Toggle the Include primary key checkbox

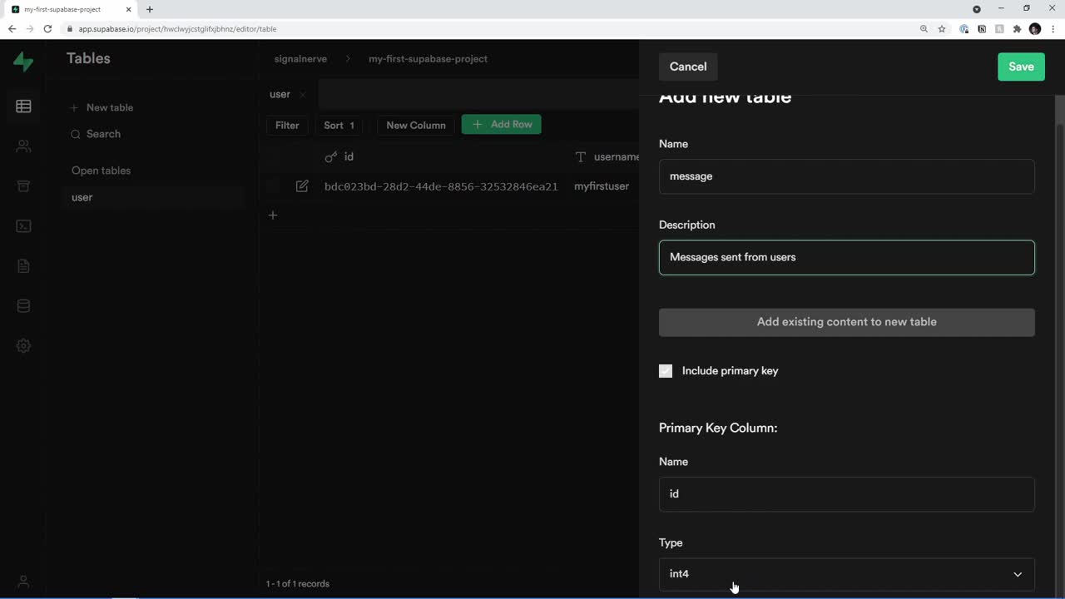pyautogui.click(x=666, y=371)
